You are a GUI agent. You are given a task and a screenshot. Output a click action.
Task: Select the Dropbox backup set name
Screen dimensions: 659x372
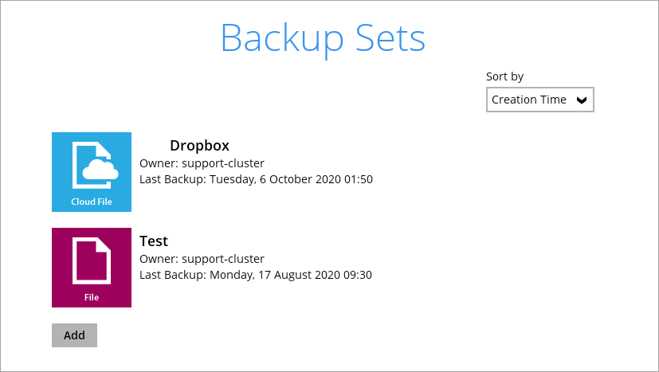[x=199, y=146]
